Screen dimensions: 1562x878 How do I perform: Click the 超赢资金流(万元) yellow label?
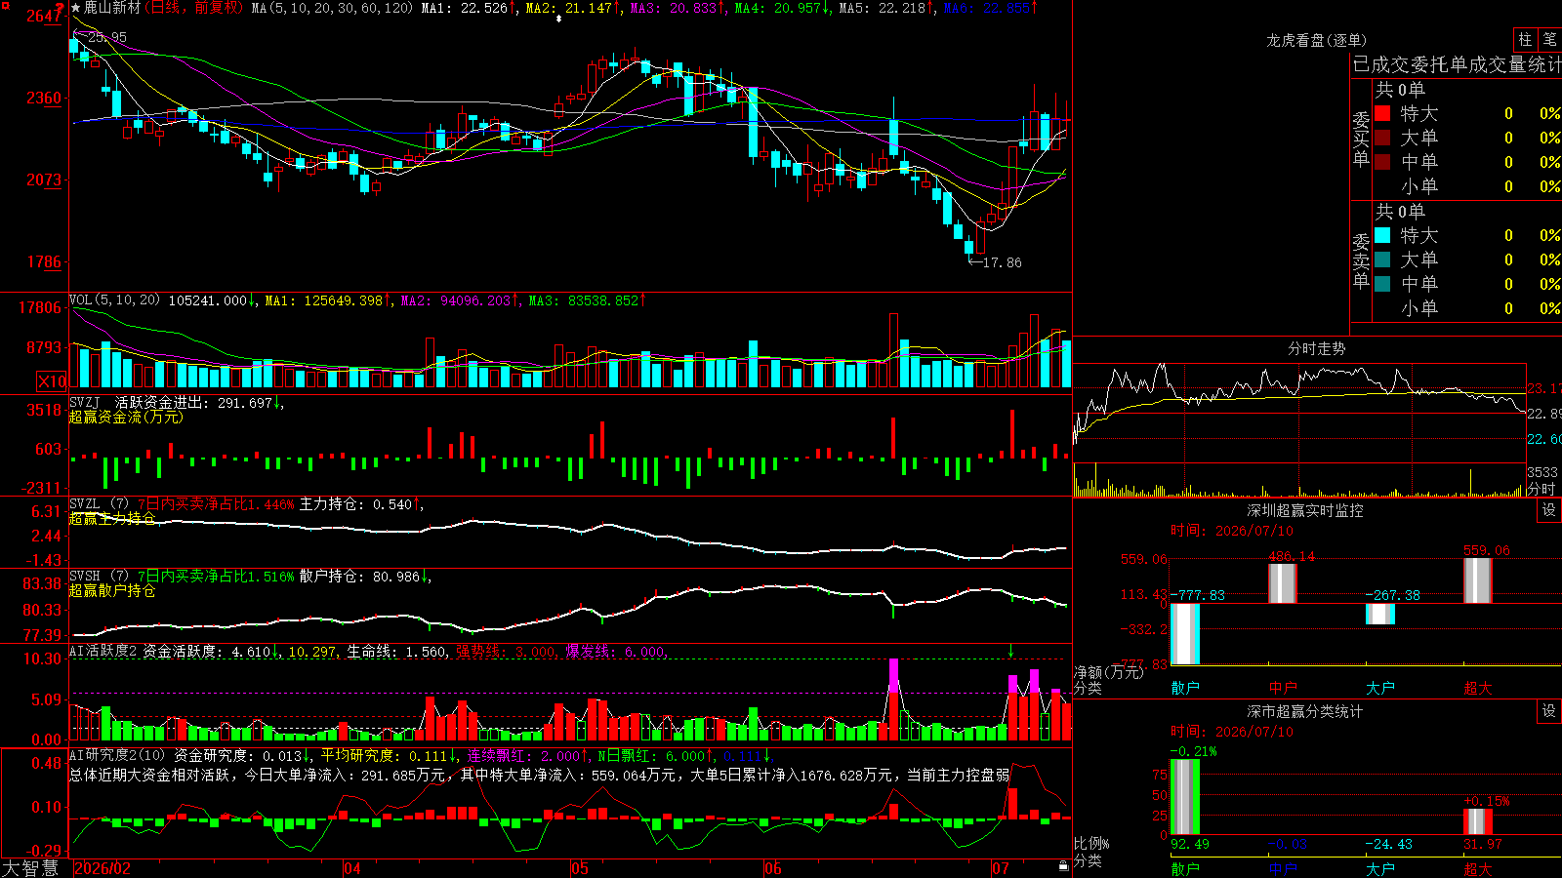pyautogui.click(x=126, y=417)
